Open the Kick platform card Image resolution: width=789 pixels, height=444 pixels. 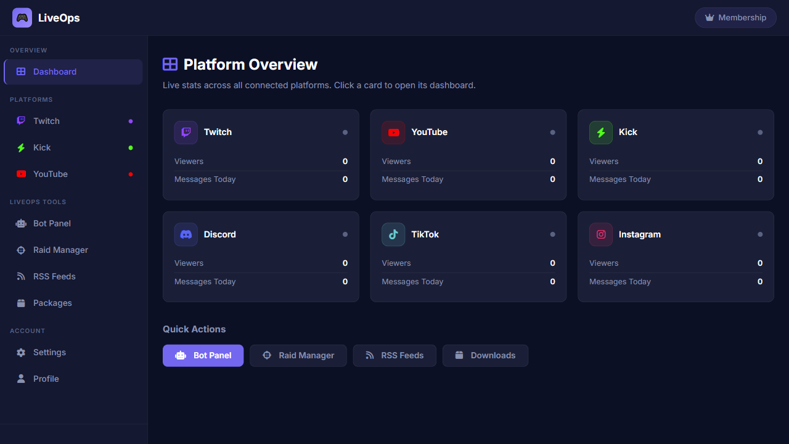click(x=676, y=155)
